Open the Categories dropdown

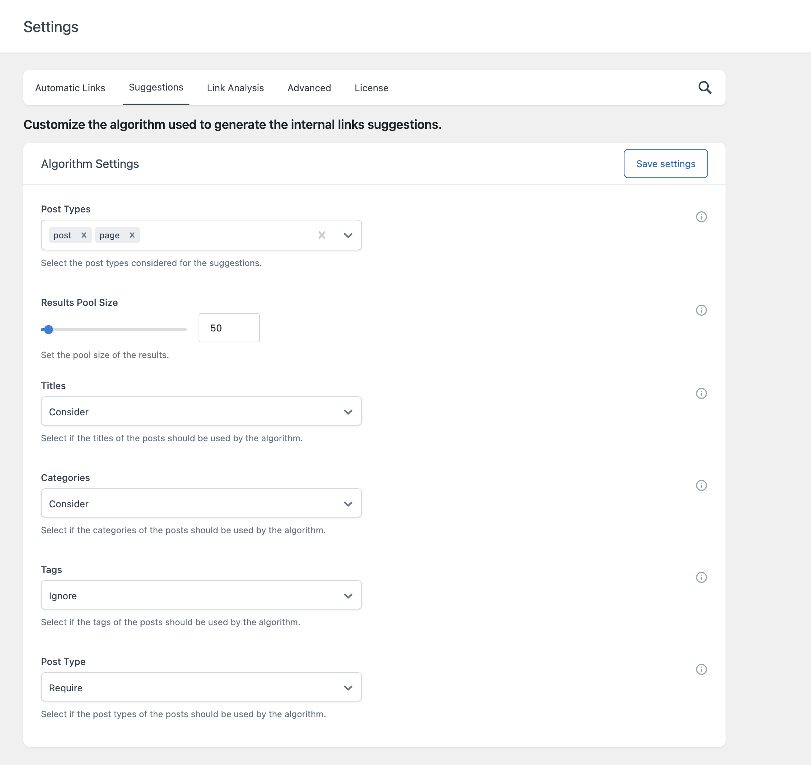coord(201,503)
